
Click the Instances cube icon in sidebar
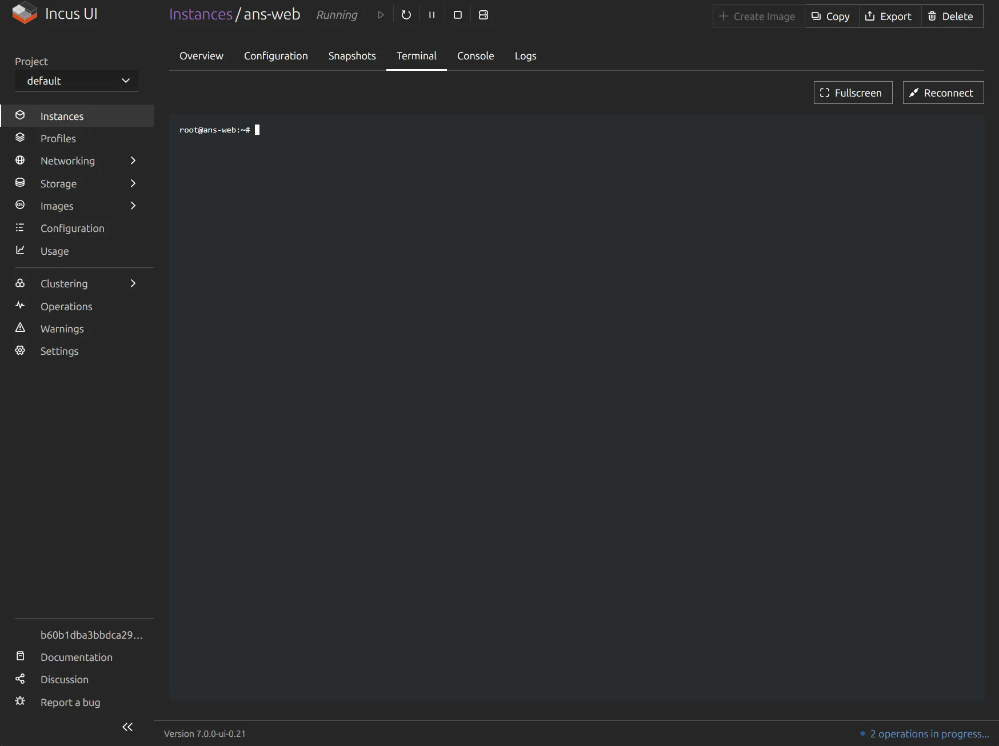click(20, 115)
